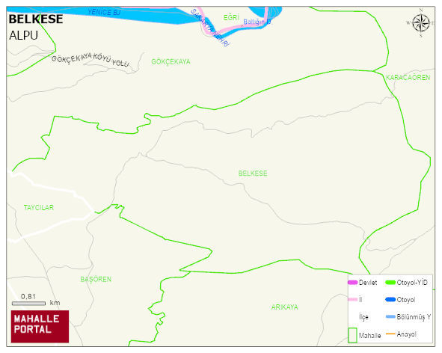Click the TAYCILAR neighborhood label
This screenshot has width=442, height=353.
click(x=39, y=207)
